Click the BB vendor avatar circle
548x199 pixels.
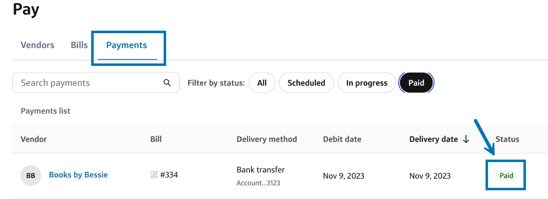click(31, 175)
